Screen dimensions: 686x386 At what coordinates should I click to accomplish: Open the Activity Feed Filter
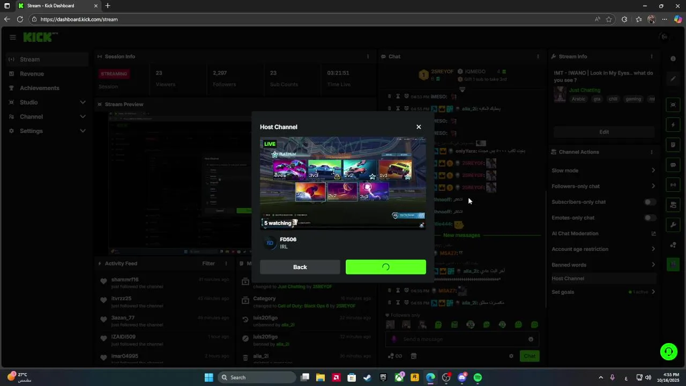[x=208, y=263]
